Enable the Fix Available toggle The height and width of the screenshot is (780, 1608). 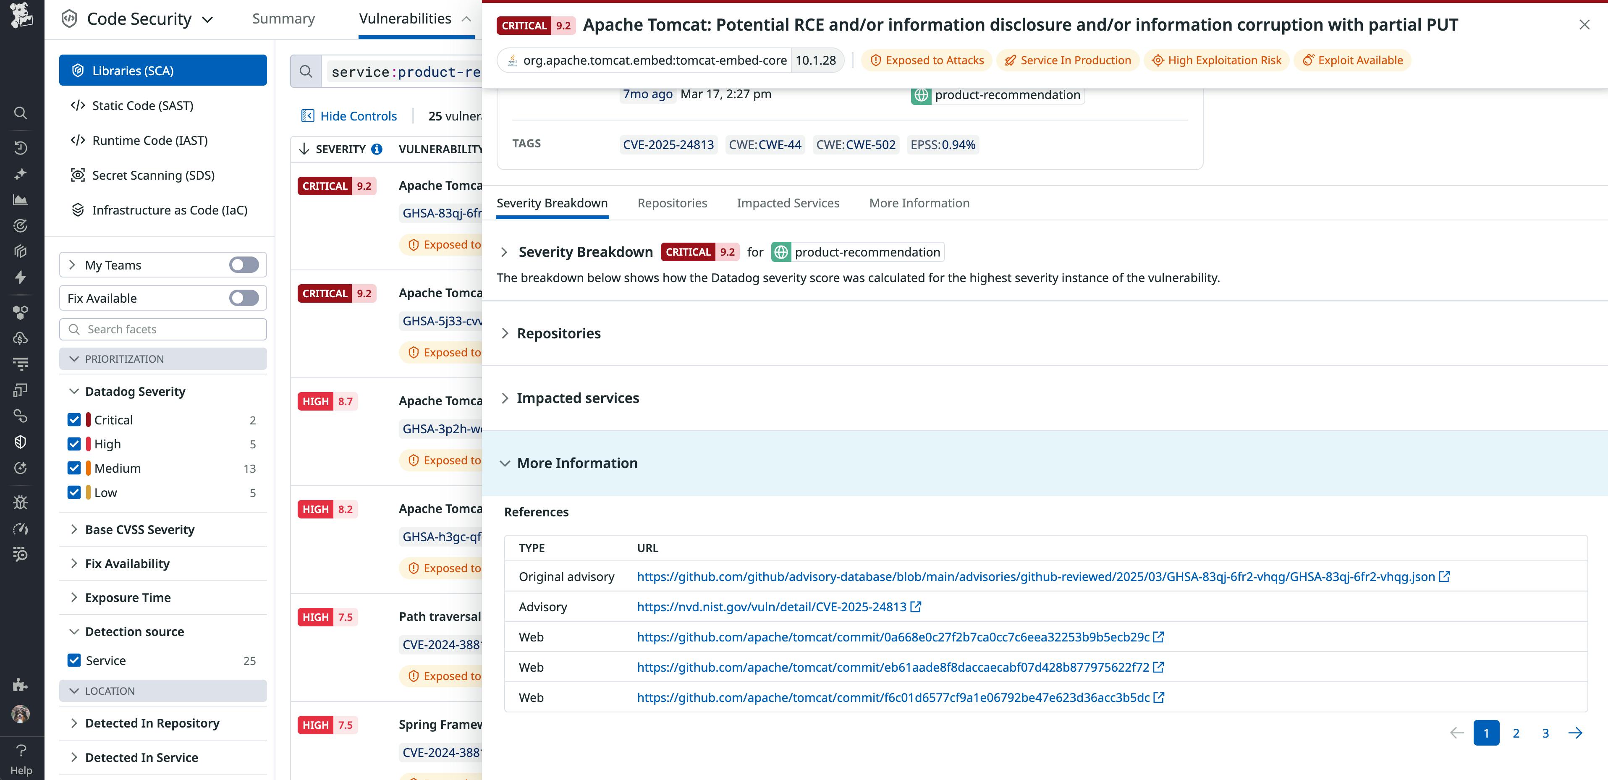pos(244,298)
